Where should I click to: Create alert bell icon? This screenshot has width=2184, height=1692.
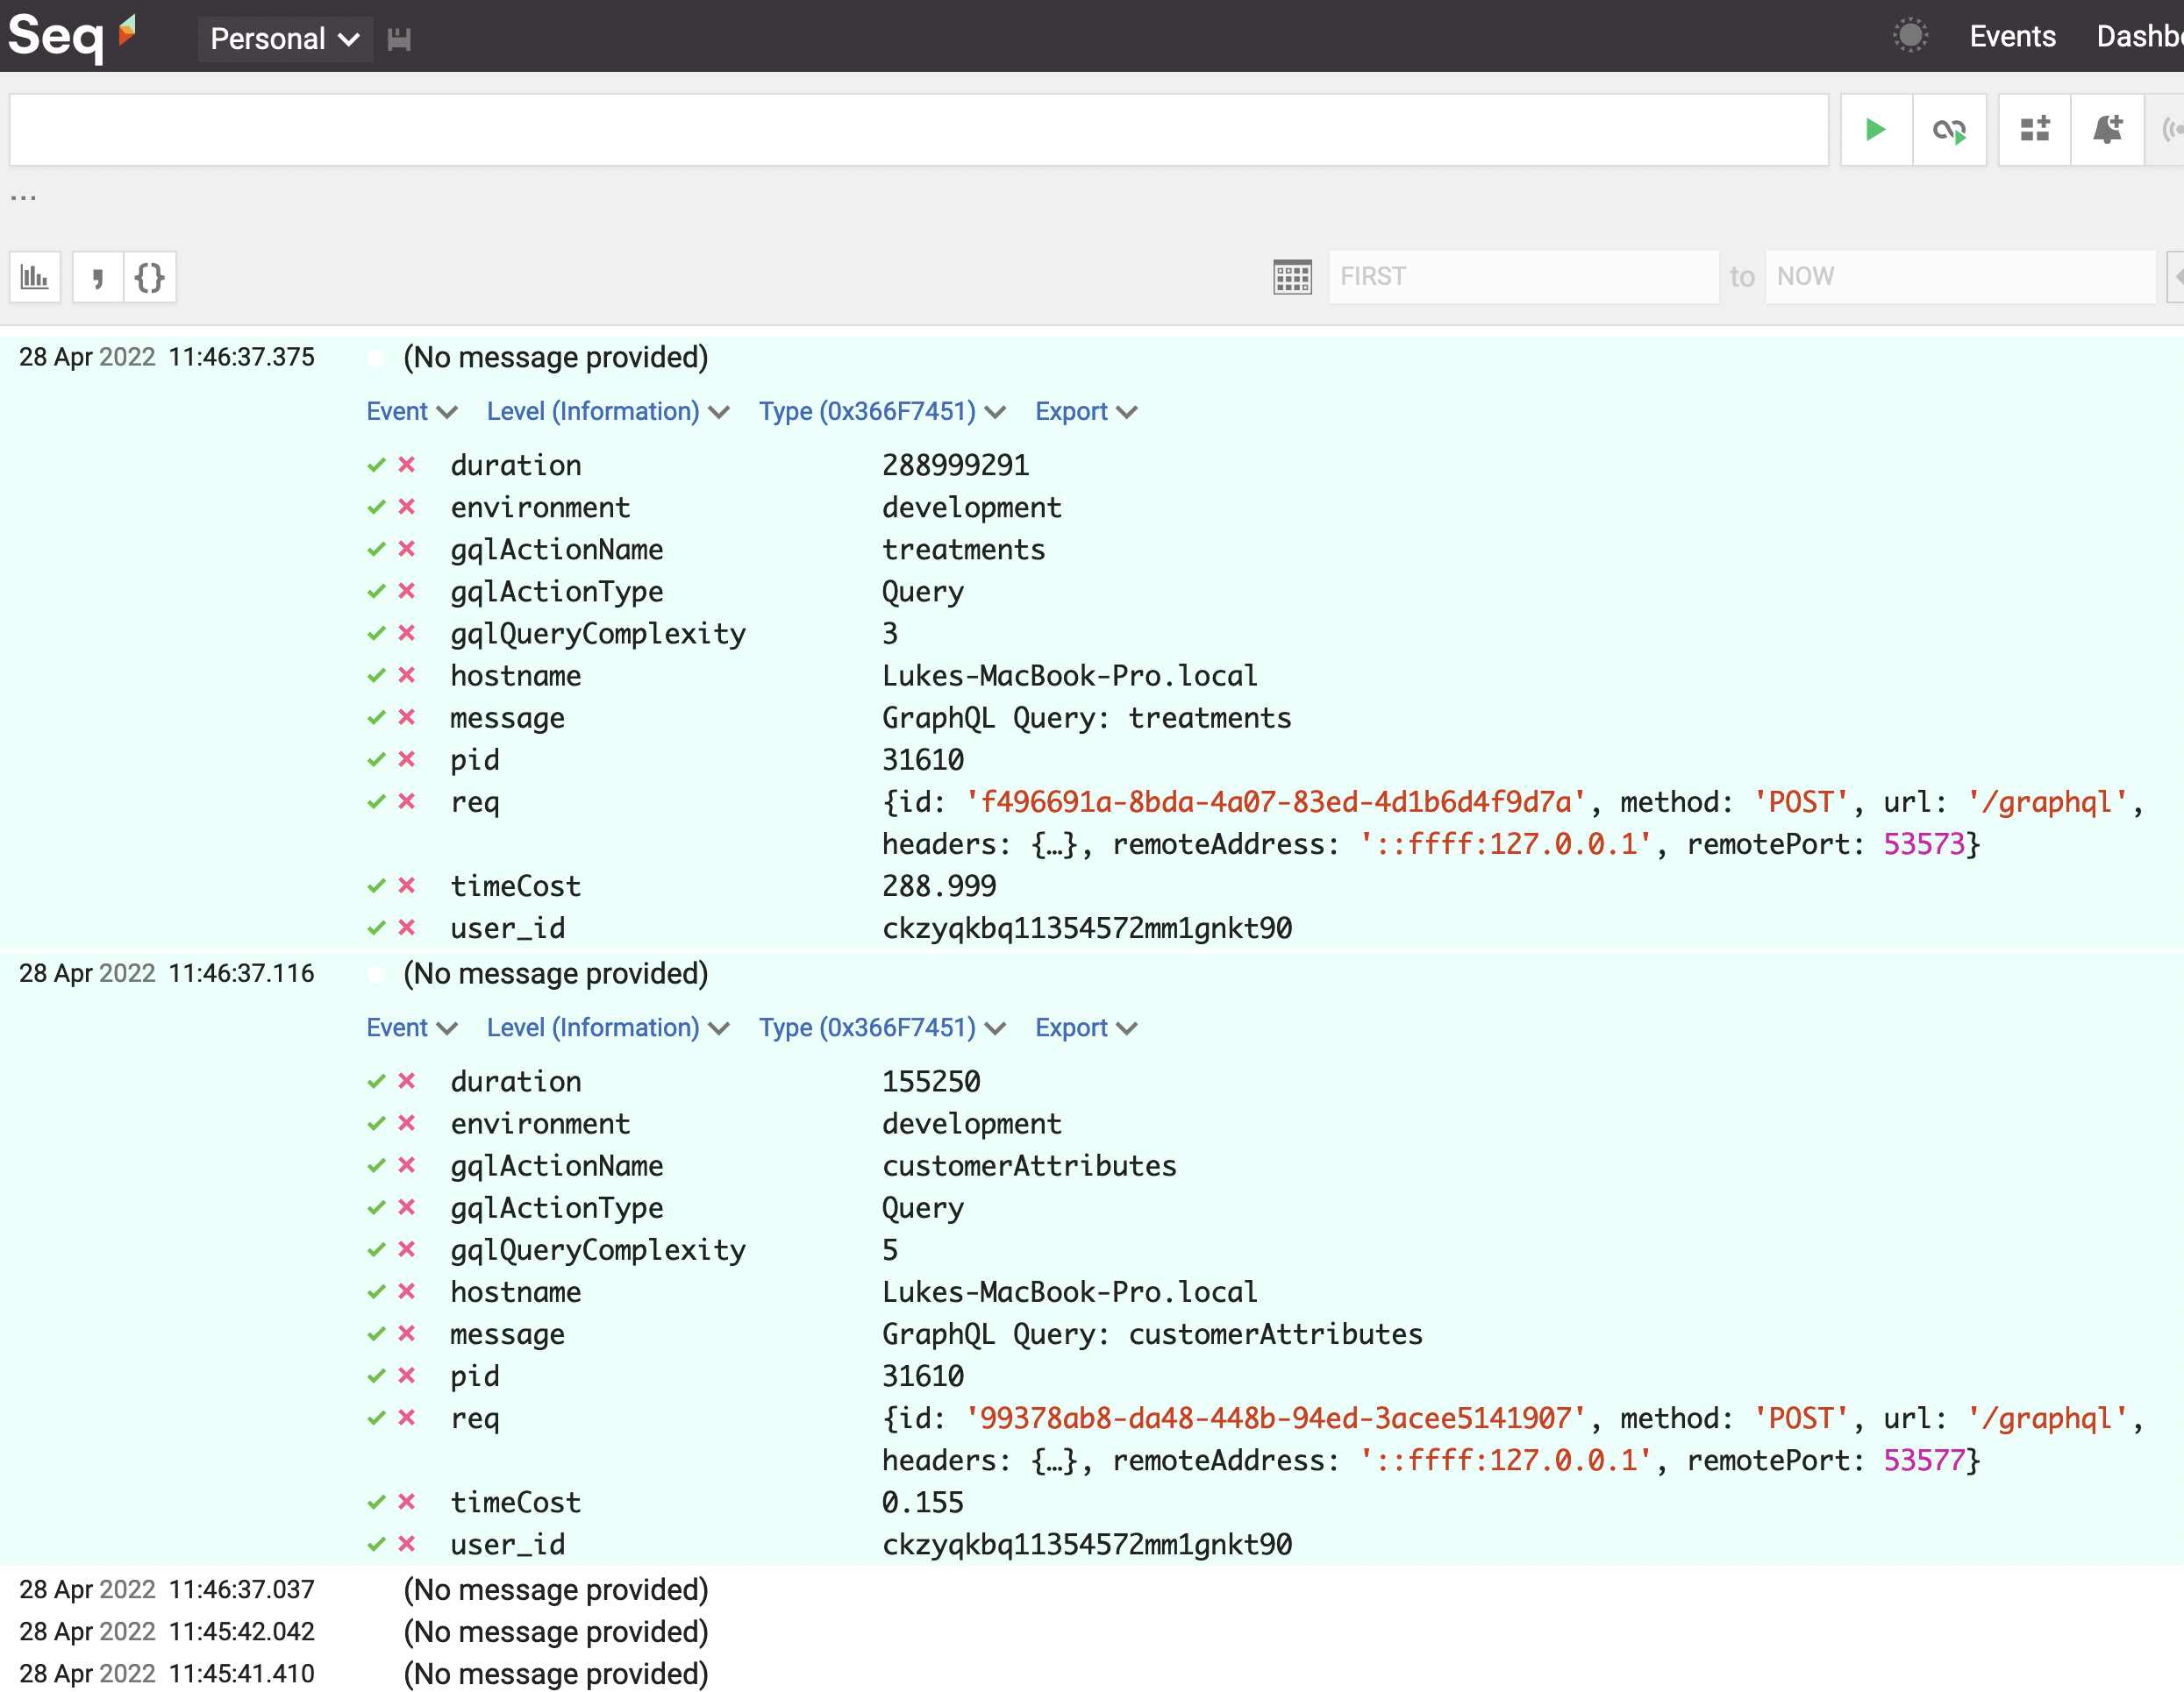[x=2107, y=130]
